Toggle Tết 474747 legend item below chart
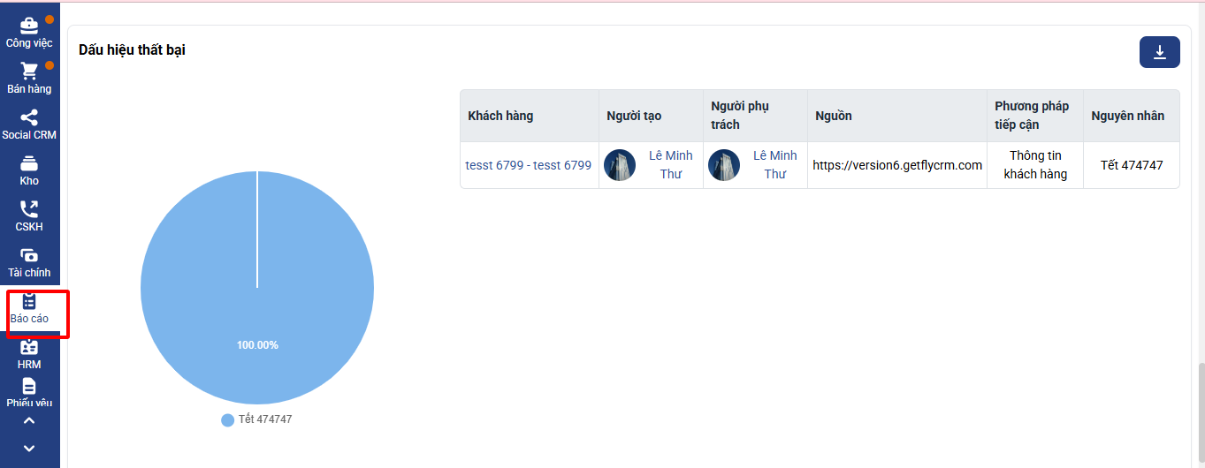This screenshot has width=1205, height=468. [256, 419]
